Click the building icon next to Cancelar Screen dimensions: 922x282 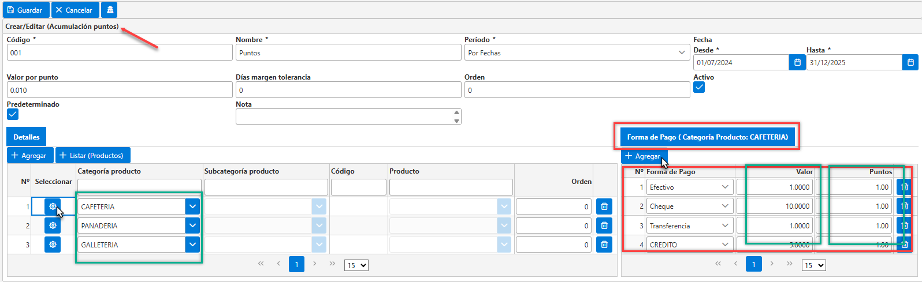click(110, 10)
